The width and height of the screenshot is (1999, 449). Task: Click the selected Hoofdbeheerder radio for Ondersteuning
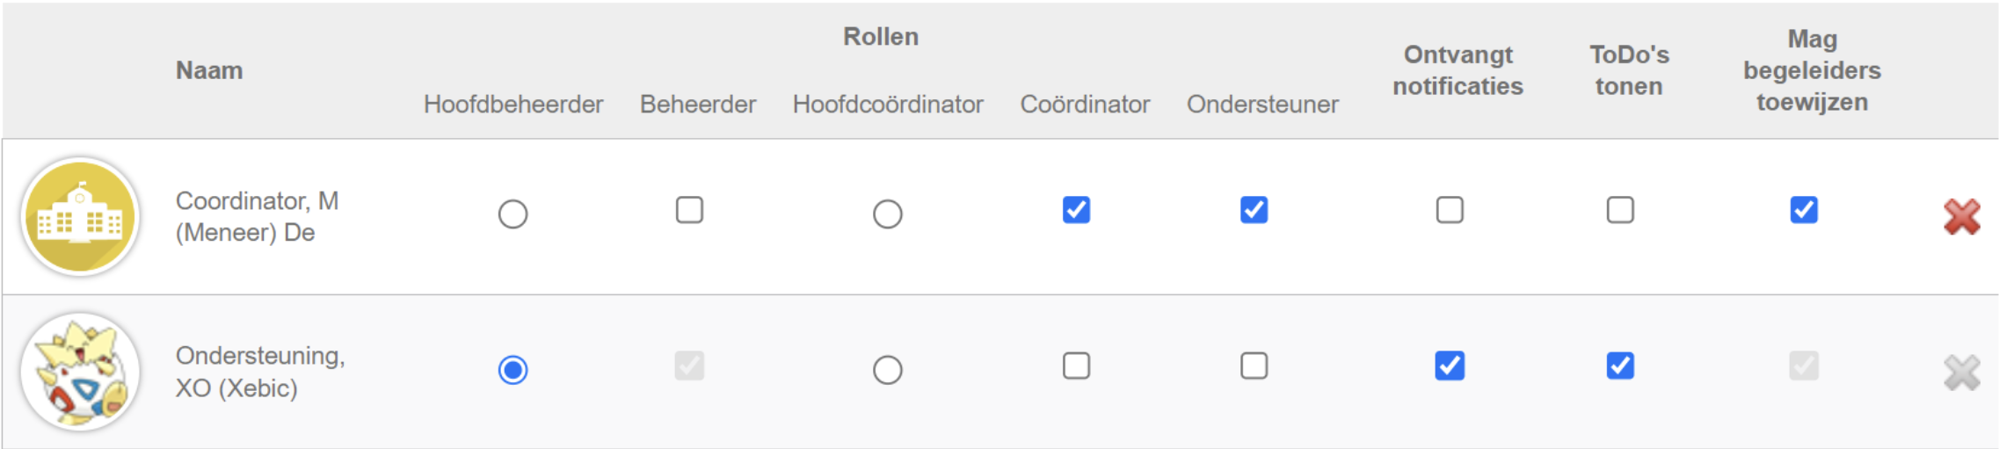512,369
